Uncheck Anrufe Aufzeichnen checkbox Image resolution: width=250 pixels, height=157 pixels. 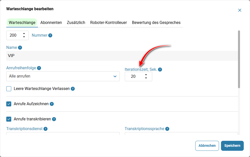(9, 104)
